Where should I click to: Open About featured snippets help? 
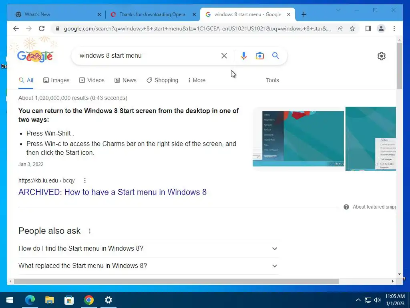click(374, 207)
